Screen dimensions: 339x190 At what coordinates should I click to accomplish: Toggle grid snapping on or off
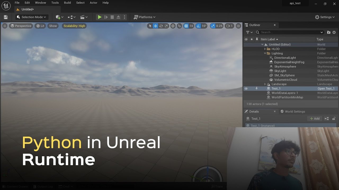[x=186, y=26]
